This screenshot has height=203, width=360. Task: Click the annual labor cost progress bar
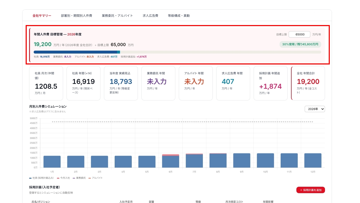click(177, 52)
